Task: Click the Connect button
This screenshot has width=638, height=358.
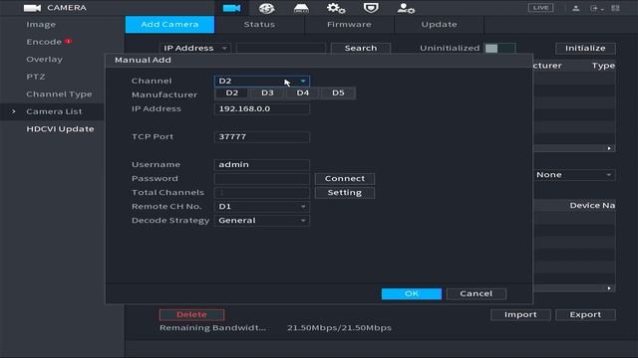Action: point(345,179)
